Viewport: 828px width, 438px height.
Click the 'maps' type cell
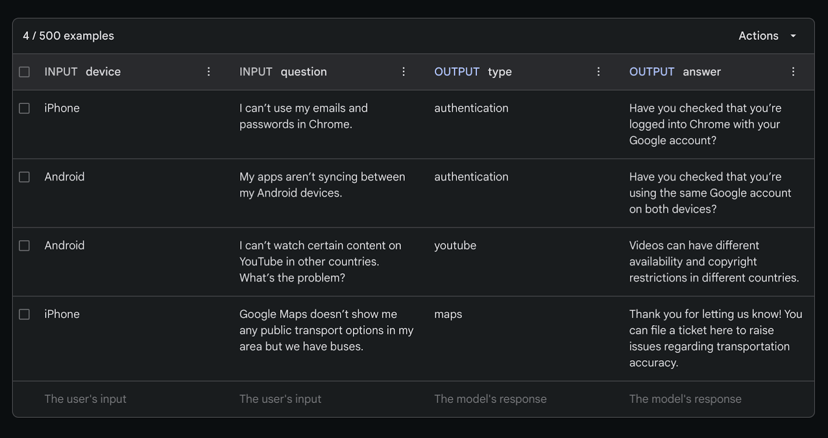[x=448, y=314]
